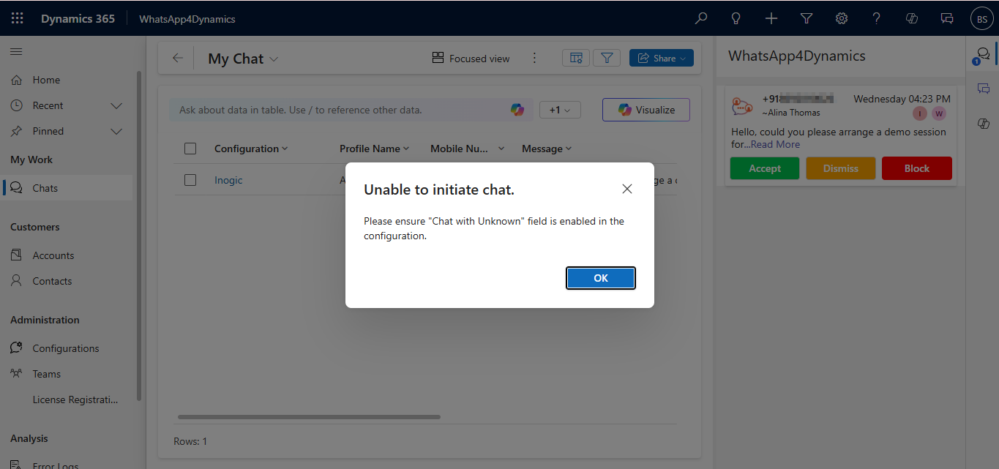The height and width of the screenshot is (469, 999).
Task: Close the Unable to initiate chat dialog
Action: [626, 189]
